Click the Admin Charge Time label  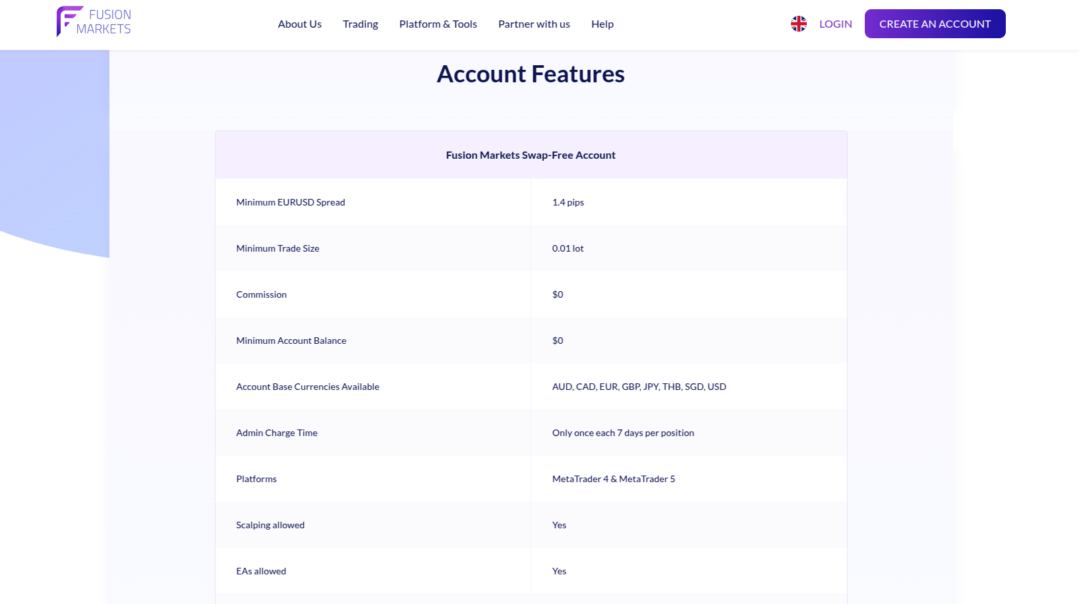pyautogui.click(x=277, y=433)
